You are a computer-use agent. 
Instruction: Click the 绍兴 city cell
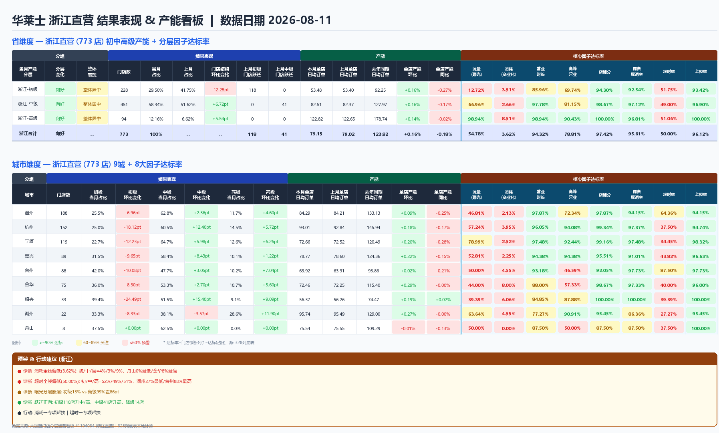tap(29, 299)
